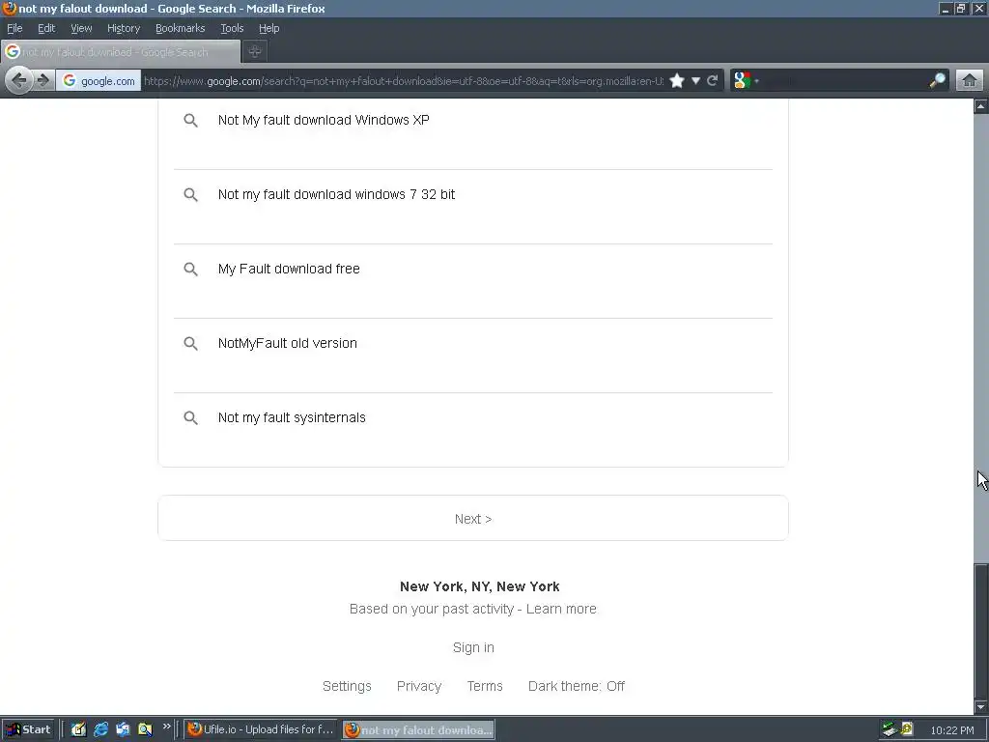989x742 pixels.
Task: Launch Internet Explorer from quick launch
Action: 100,729
